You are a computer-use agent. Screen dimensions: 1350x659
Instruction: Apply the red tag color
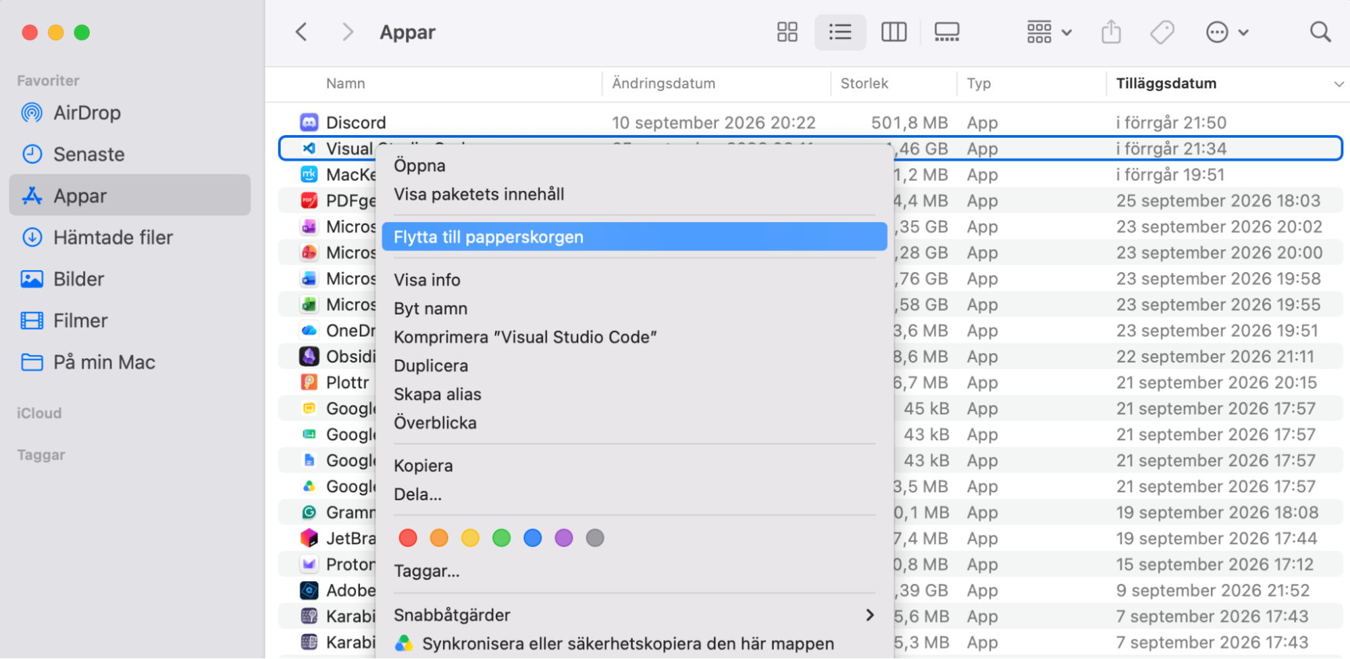tap(408, 538)
